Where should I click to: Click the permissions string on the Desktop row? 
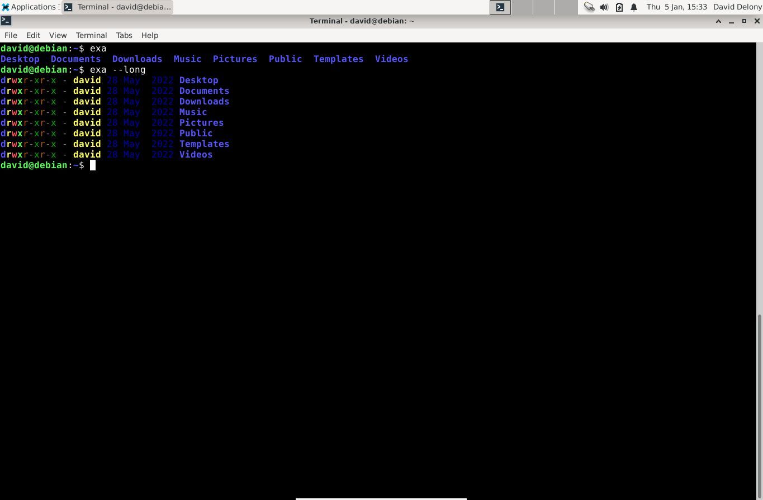pos(29,80)
